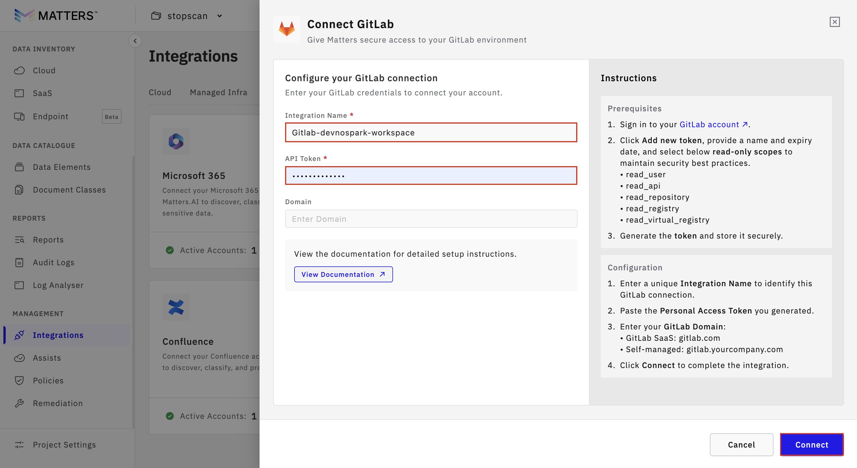Click the API Token field
This screenshot has height=468, width=857.
[x=431, y=175]
